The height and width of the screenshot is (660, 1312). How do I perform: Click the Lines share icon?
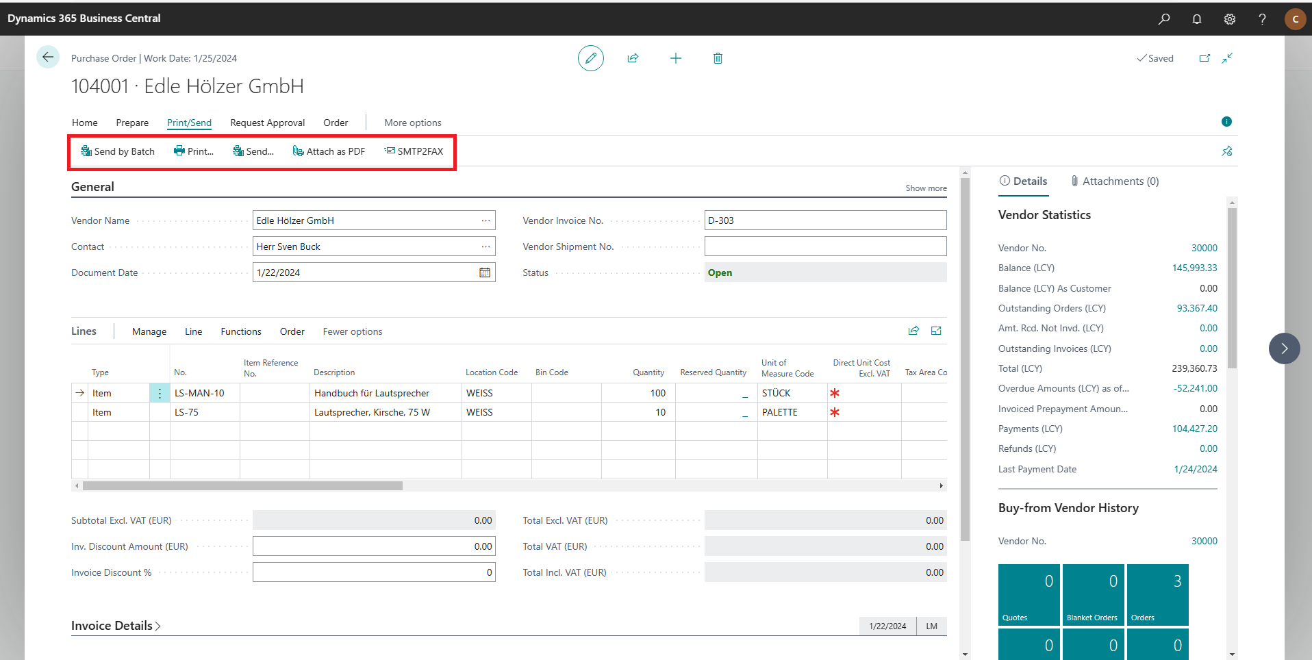(x=913, y=331)
